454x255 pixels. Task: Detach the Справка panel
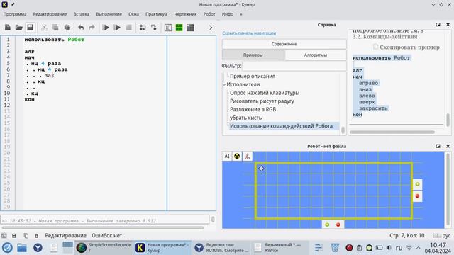point(438,25)
